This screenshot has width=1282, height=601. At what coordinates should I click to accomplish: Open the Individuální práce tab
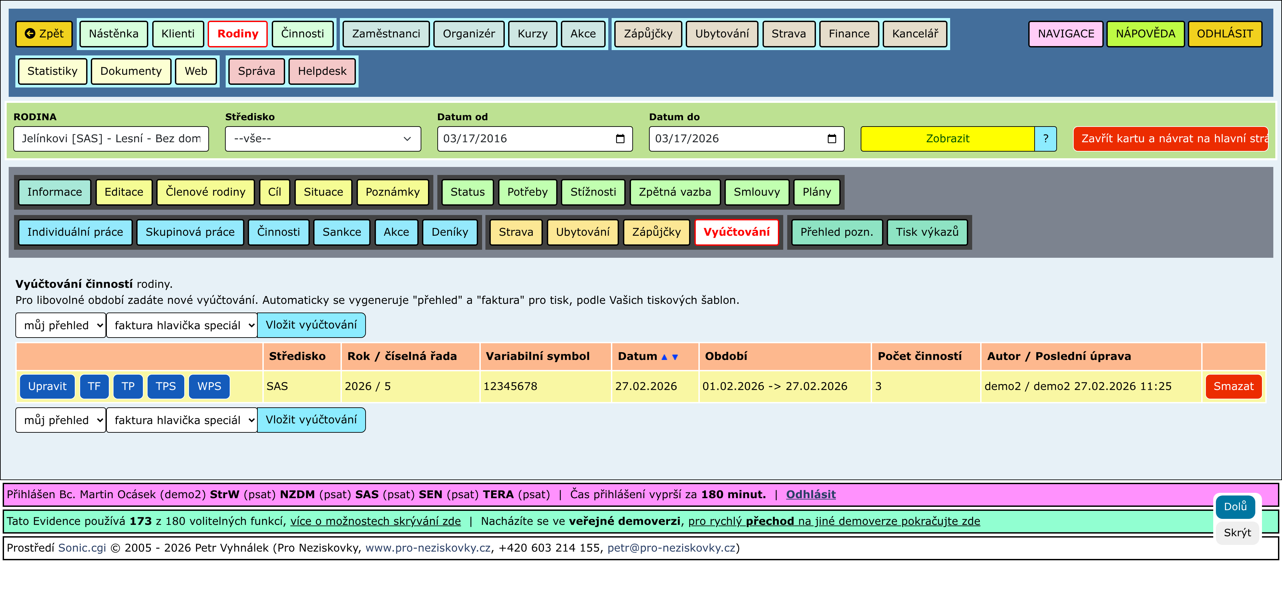pyautogui.click(x=75, y=232)
